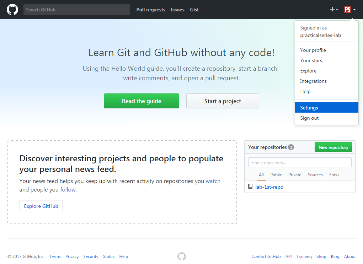The width and height of the screenshot is (363, 264).
Task: Open the plus create-new dropdown
Action: click(334, 10)
